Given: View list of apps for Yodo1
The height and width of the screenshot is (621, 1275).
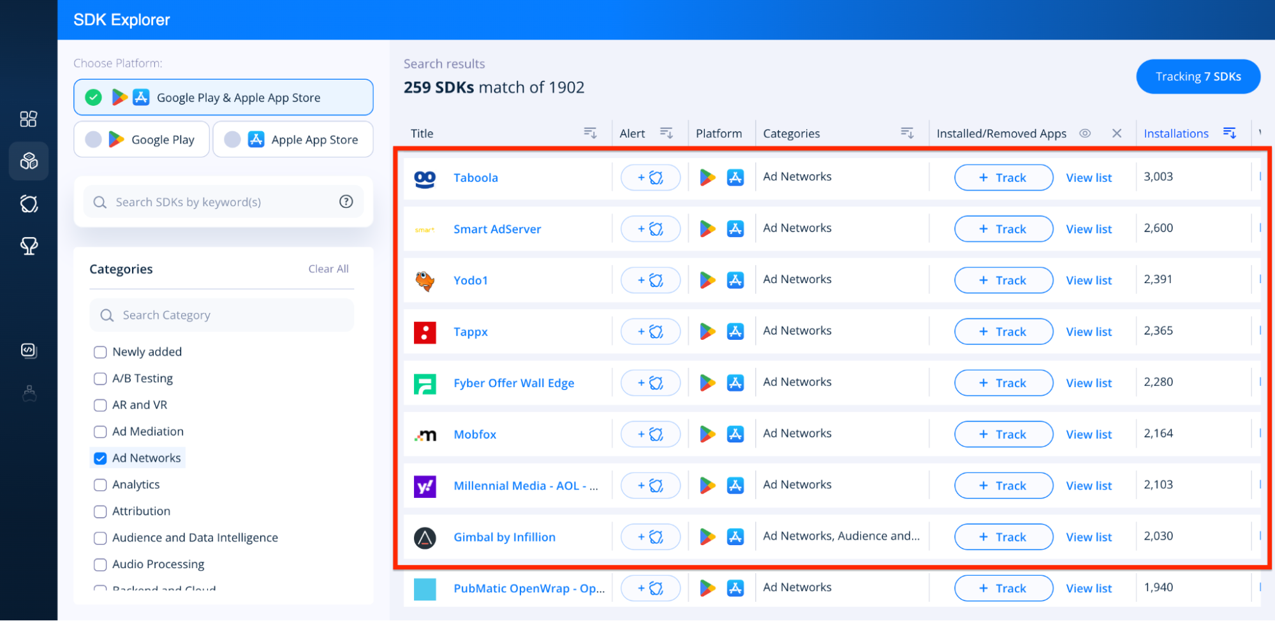Looking at the screenshot, I should click(1089, 281).
